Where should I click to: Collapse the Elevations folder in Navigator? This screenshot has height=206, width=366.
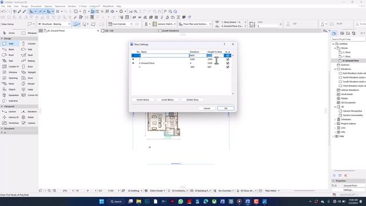tap(335, 69)
